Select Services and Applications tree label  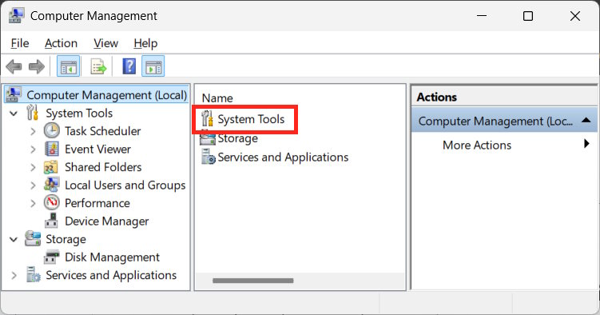[111, 275]
